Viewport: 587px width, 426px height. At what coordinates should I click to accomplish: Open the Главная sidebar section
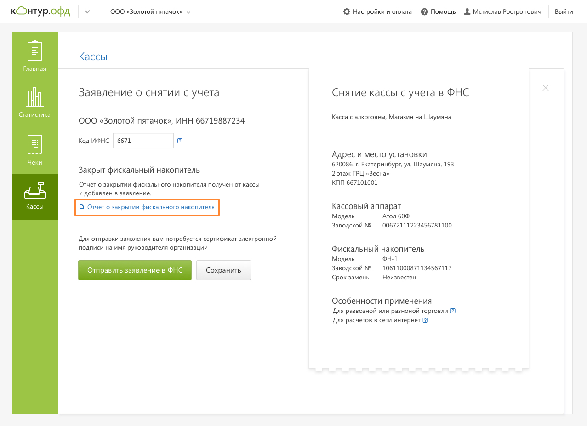pos(35,55)
